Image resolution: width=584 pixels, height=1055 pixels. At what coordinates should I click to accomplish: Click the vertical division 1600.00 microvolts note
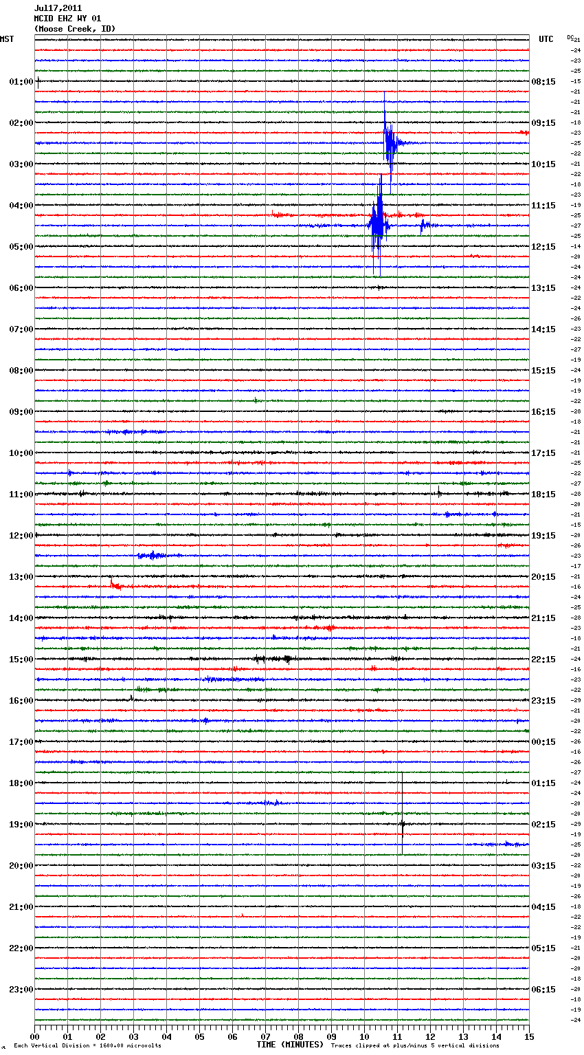87,1046
